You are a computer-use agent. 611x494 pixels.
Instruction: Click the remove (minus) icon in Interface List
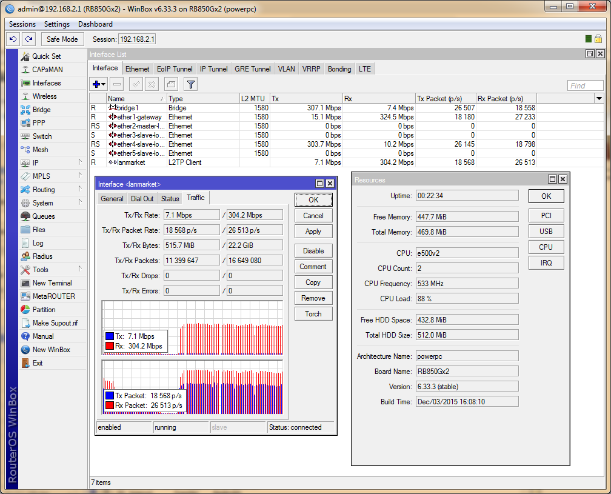(116, 84)
